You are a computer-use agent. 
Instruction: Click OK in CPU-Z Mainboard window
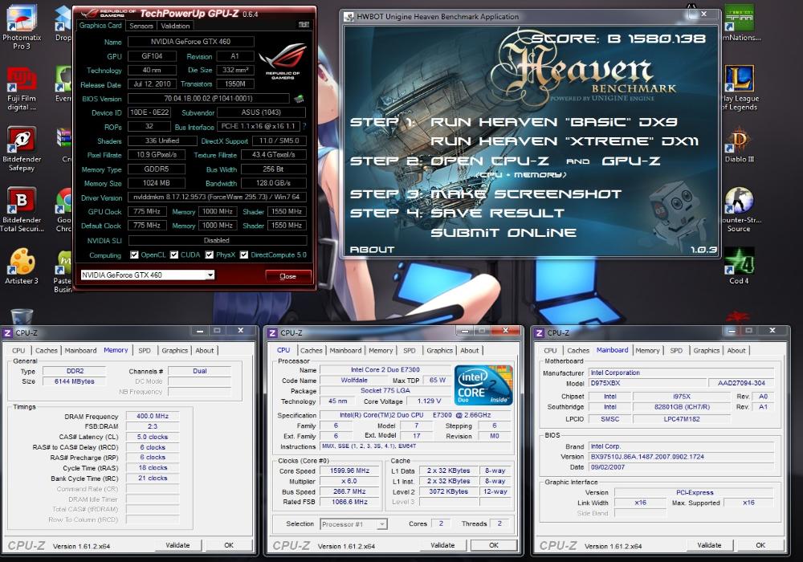click(760, 545)
